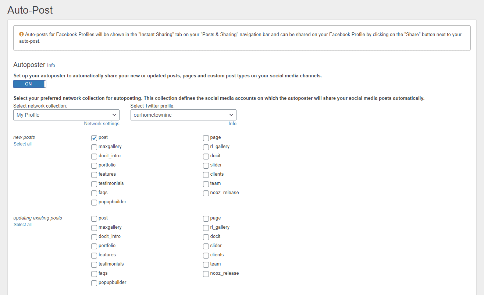Tick nooz_release under new posts

(x=206, y=193)
